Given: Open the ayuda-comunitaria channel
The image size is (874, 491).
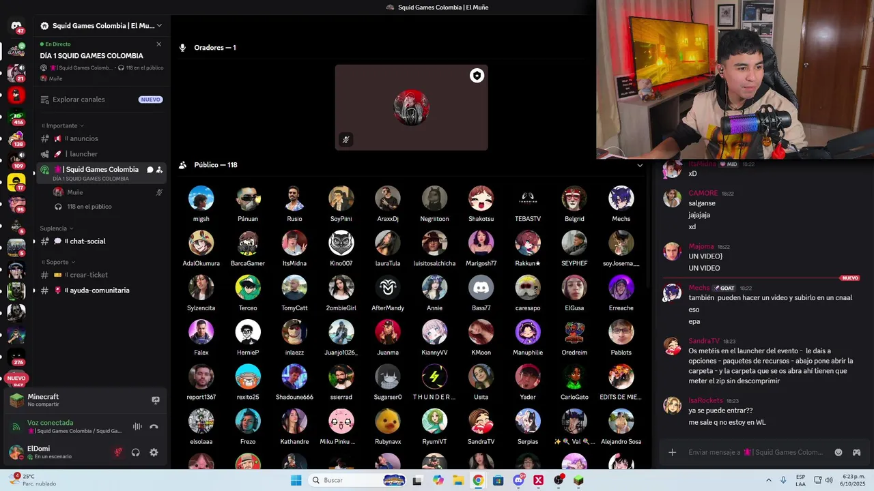Looking at the screenshot, I should coord(102,291).
